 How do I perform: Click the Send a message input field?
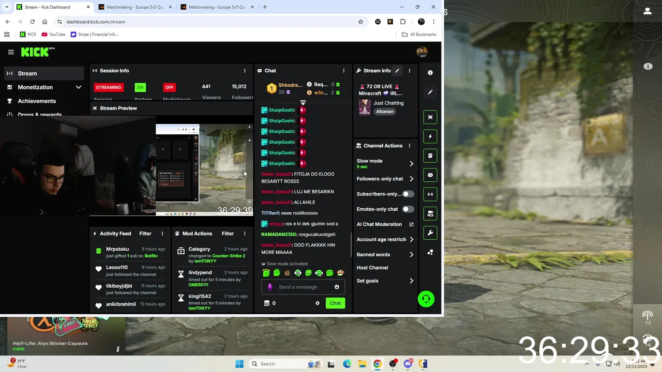(303, 287)
